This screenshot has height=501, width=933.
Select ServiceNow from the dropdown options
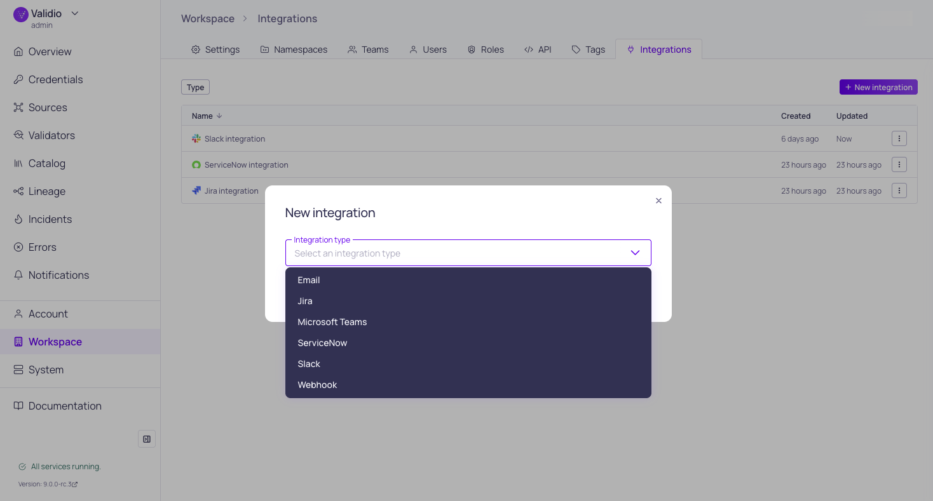click(x=468, y=343)
